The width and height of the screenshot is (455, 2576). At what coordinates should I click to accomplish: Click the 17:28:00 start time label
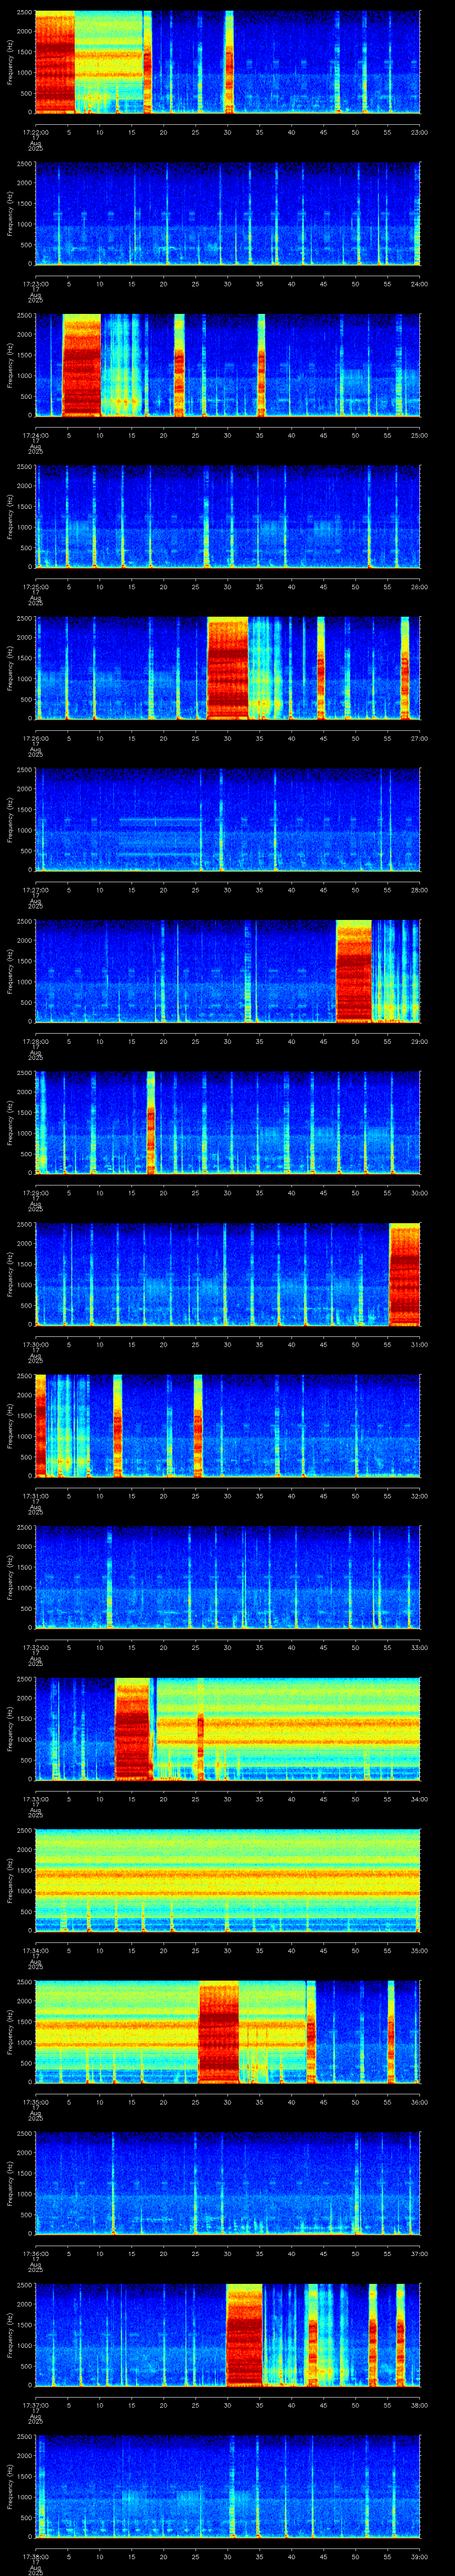35,1041
